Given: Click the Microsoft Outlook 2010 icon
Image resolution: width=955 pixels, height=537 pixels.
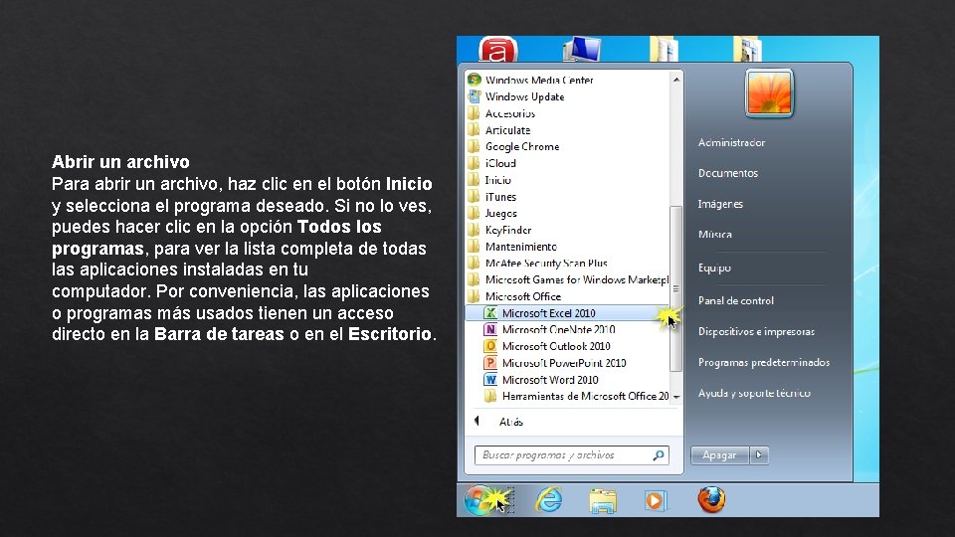Looking at the screenshot, I should (x=490, y=346).
